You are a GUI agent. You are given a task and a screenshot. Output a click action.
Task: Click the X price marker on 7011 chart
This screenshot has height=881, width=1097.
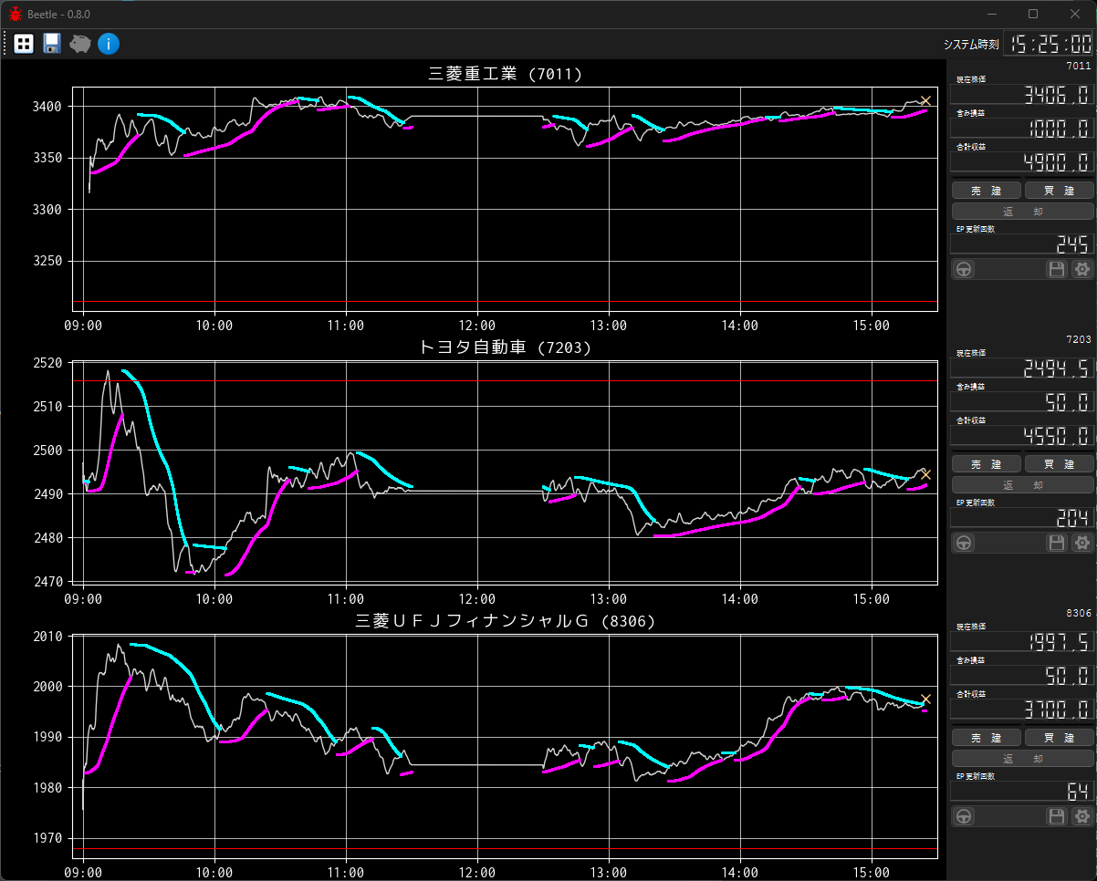pyautogui.click(x=925, y=101)
